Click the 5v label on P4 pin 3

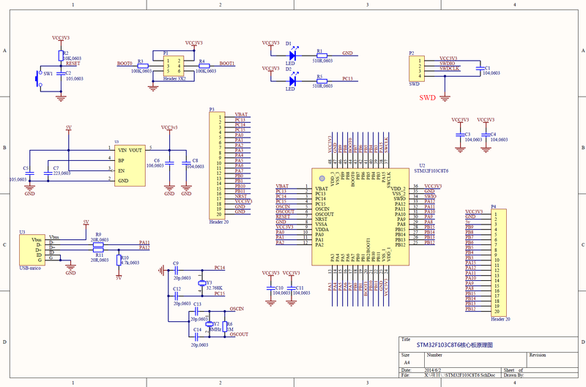468,222
